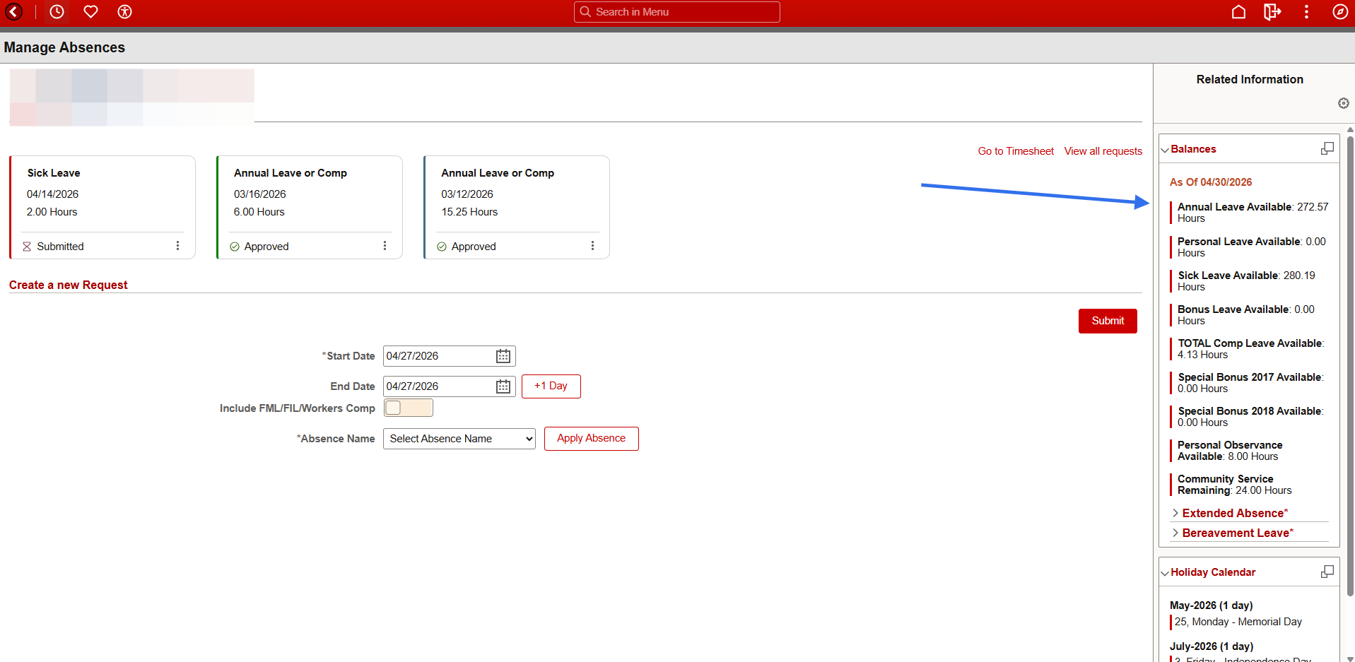Open View all requests link
This screenshot has height=662, width=1355.
[1103, 151]
